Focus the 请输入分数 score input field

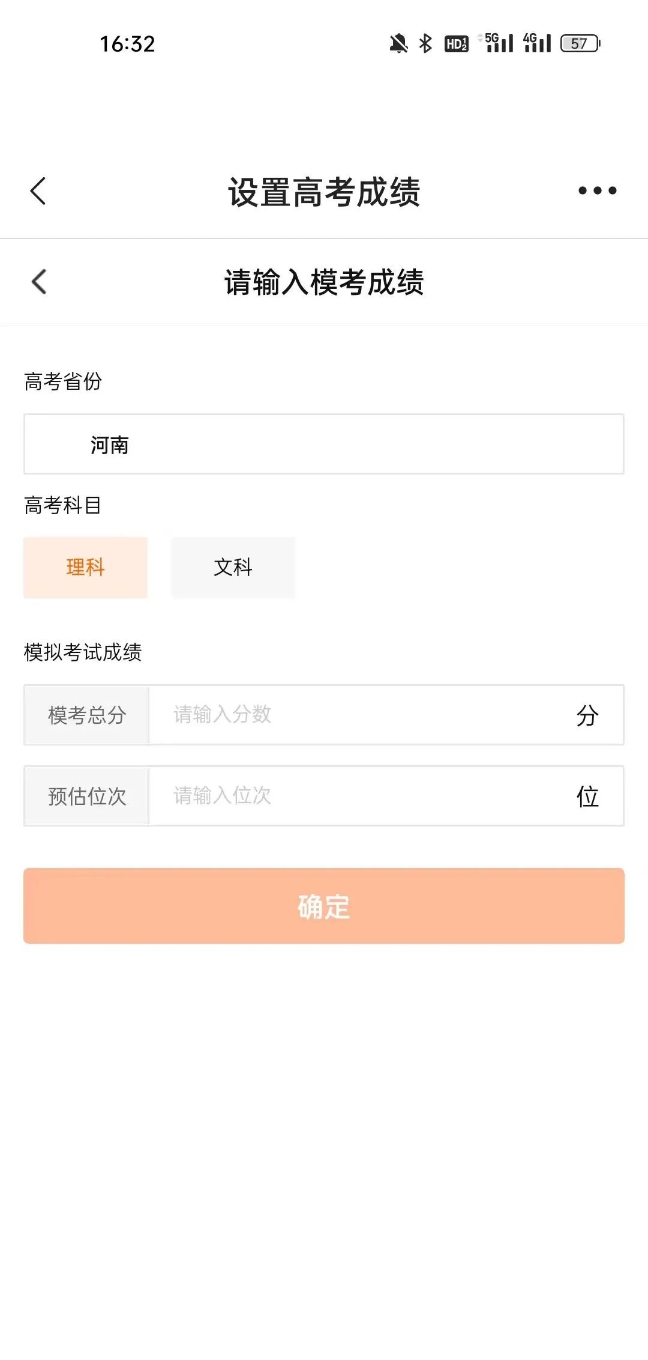360,715
